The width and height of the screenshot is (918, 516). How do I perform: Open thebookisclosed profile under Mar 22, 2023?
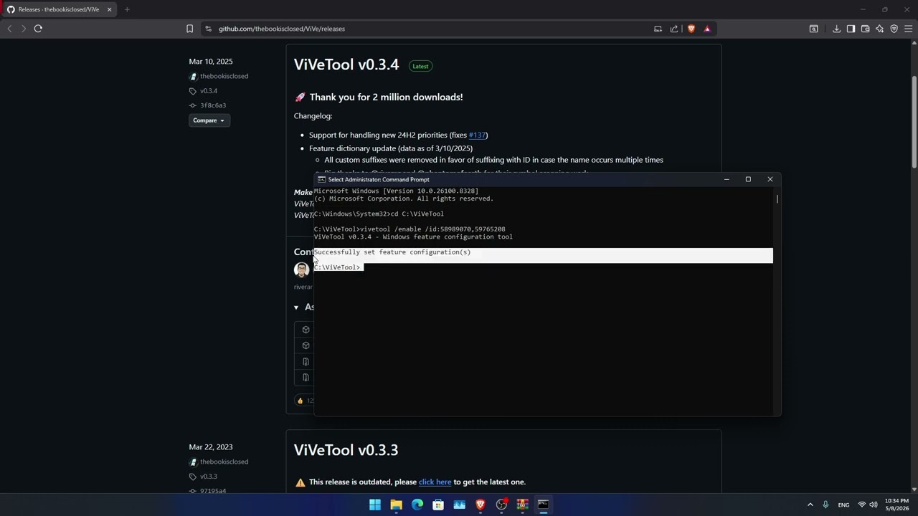(224, 462)
